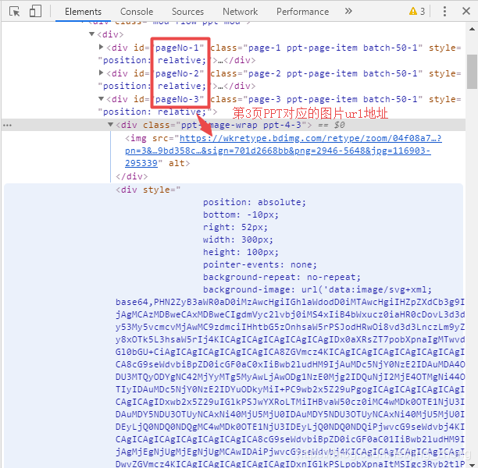Click the id "pageNo-1" attribute value
Viewport: 478px width, 468px height.
tap(179, 48)
